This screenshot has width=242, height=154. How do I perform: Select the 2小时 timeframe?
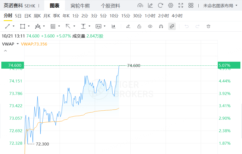pyautogui.click(x=163, y=16)
